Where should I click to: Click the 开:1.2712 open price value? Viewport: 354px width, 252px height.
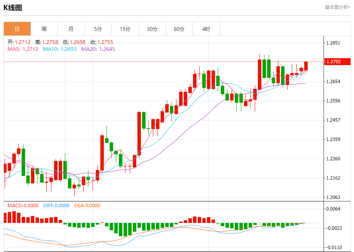(19, 42)
